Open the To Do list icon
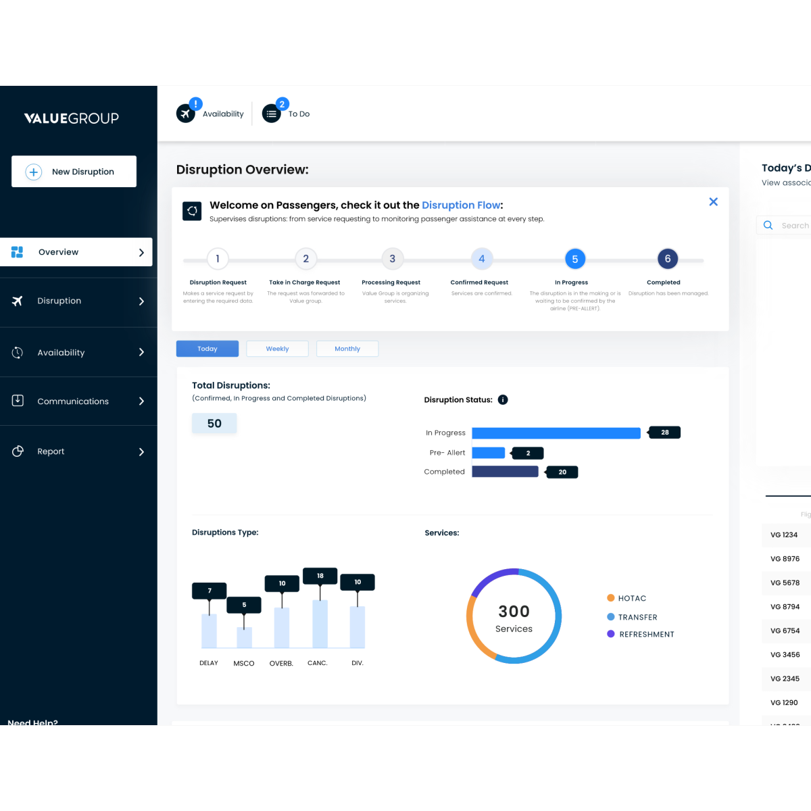 point(271,113)
